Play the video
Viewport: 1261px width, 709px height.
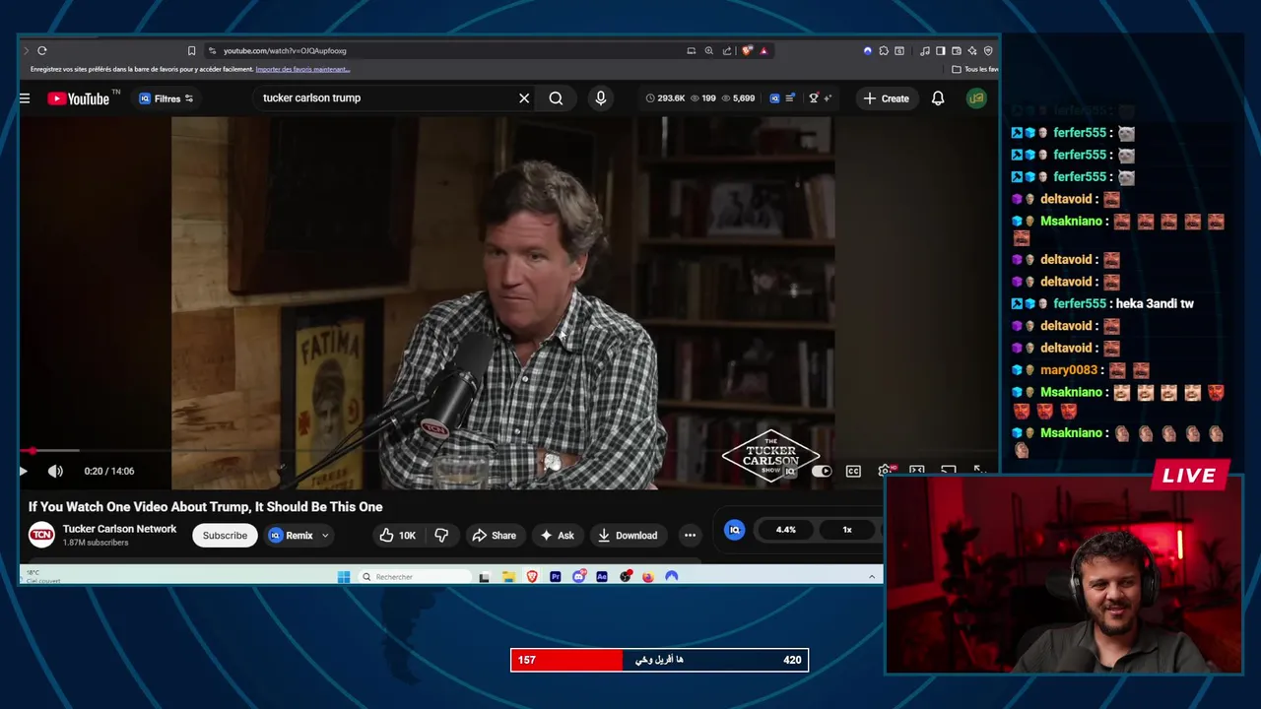click(x=24, y=471)
